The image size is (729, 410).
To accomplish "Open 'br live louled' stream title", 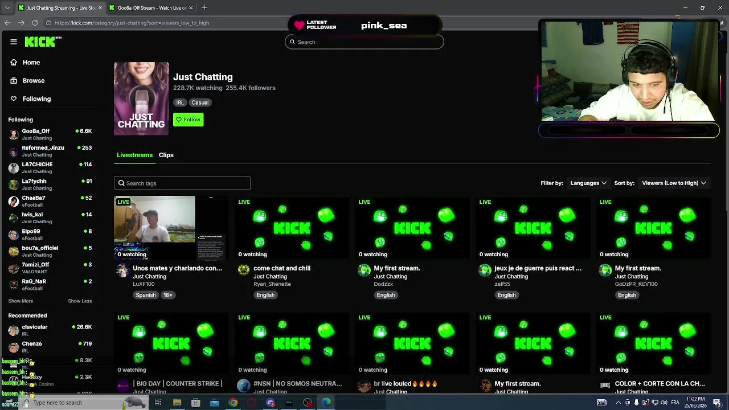I will tap(406, 384).
